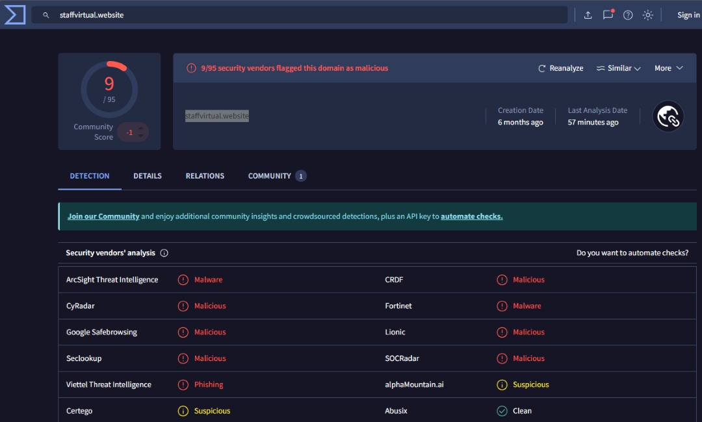
Task: Click the Join our Community link
Action: [x=103, y=216]
